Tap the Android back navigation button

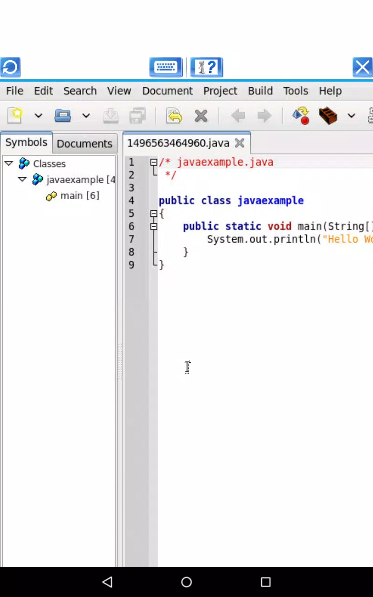pyautogui.click(x=107, y=582)
